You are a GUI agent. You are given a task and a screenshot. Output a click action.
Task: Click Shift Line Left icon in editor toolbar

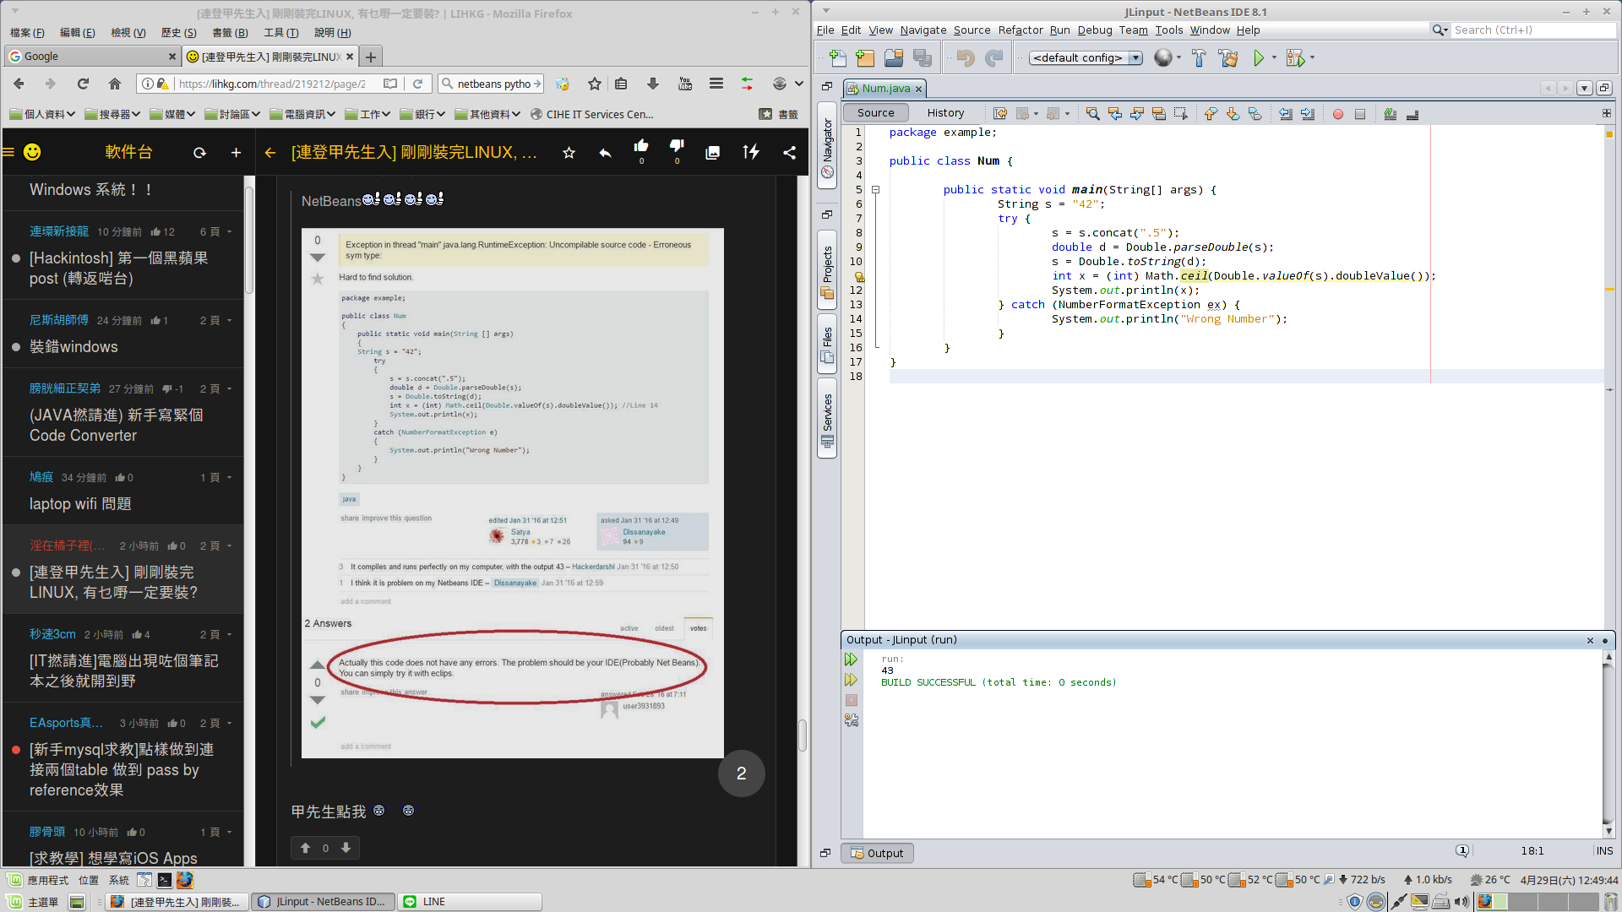[x=1286, y=114]
